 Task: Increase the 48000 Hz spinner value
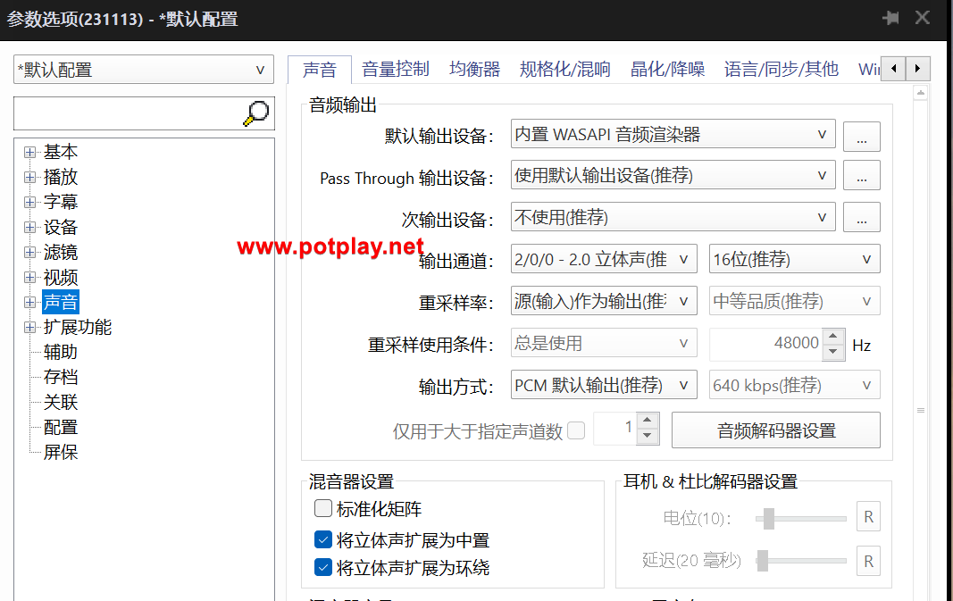pyautogui.click(x=832, y=336)
